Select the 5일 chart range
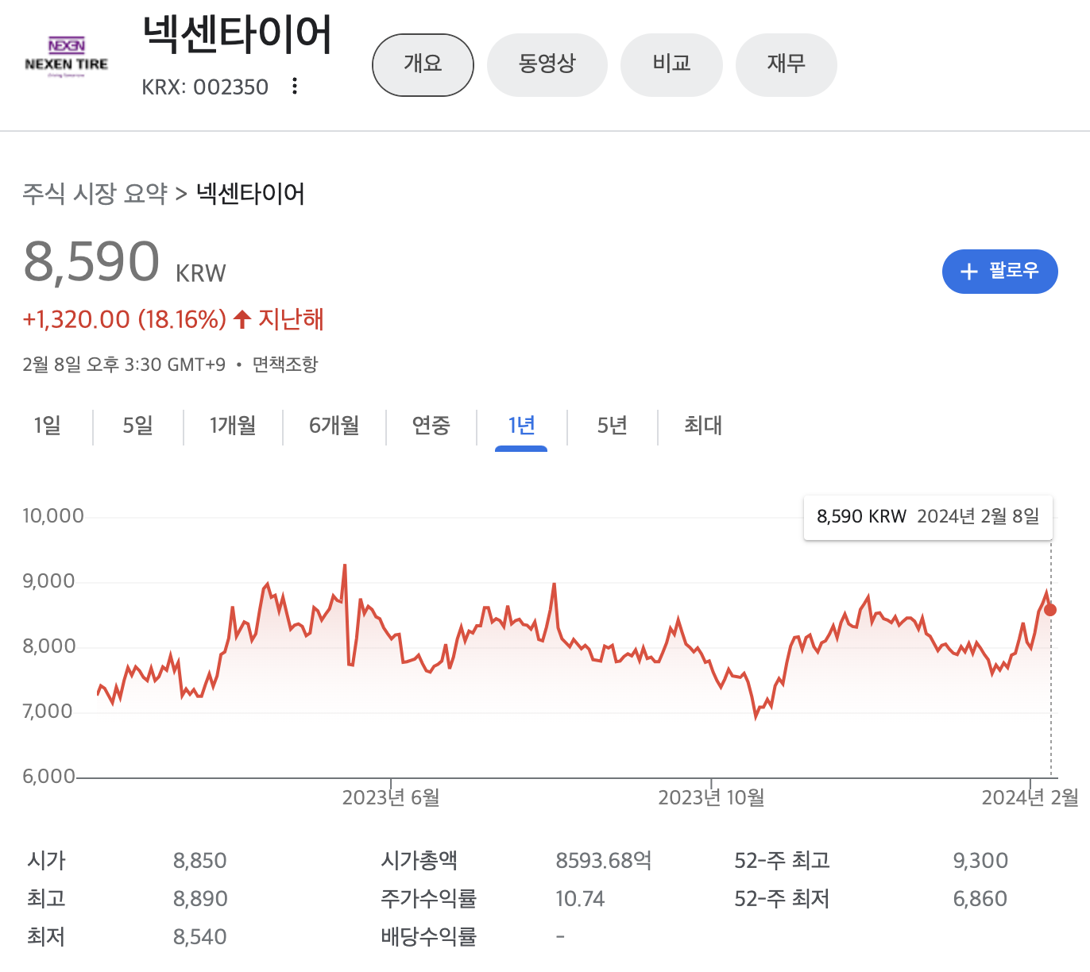The height and width of the screenshot is (972, 1090). (x=137, y=426)
